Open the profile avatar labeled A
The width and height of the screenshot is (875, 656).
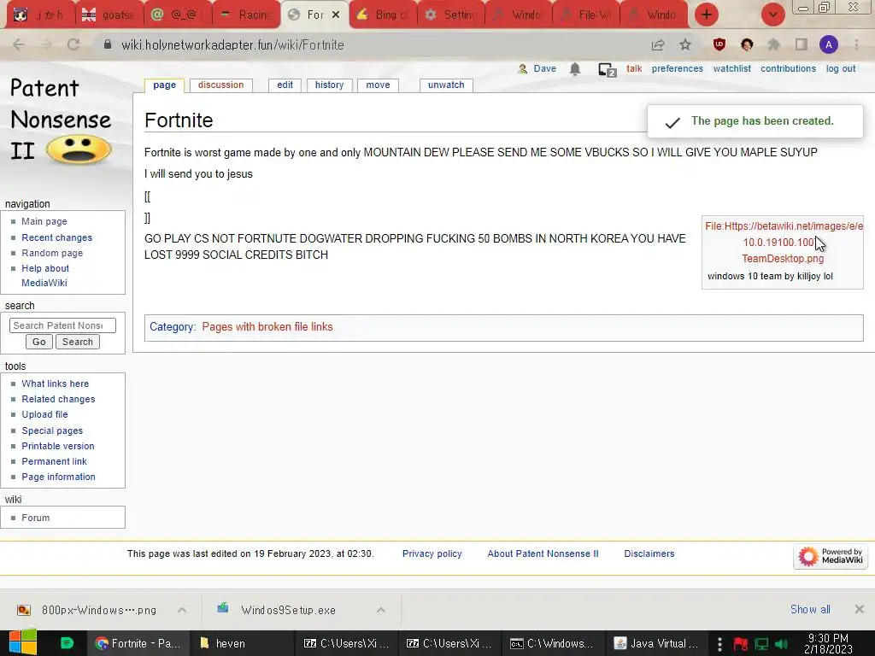click(829, 44)
